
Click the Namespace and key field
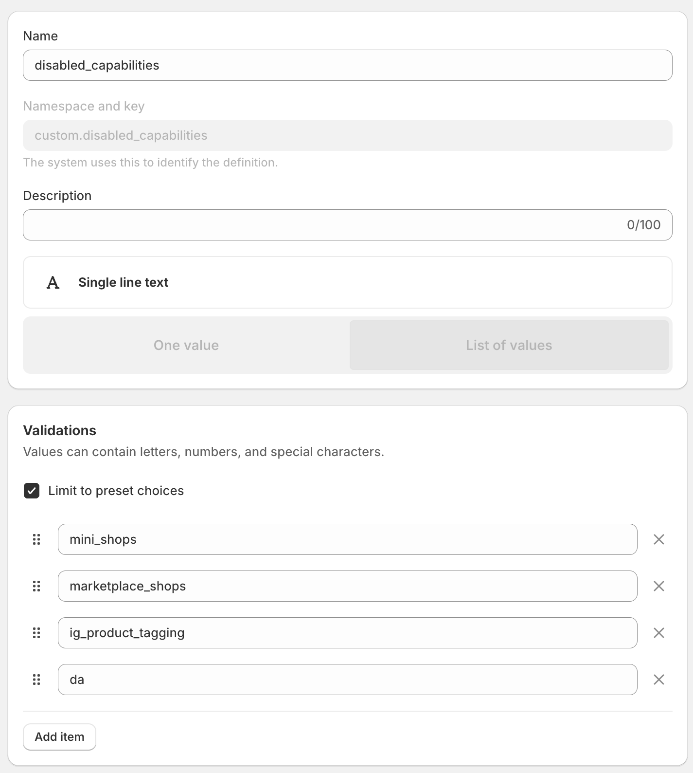click(348, 135)
